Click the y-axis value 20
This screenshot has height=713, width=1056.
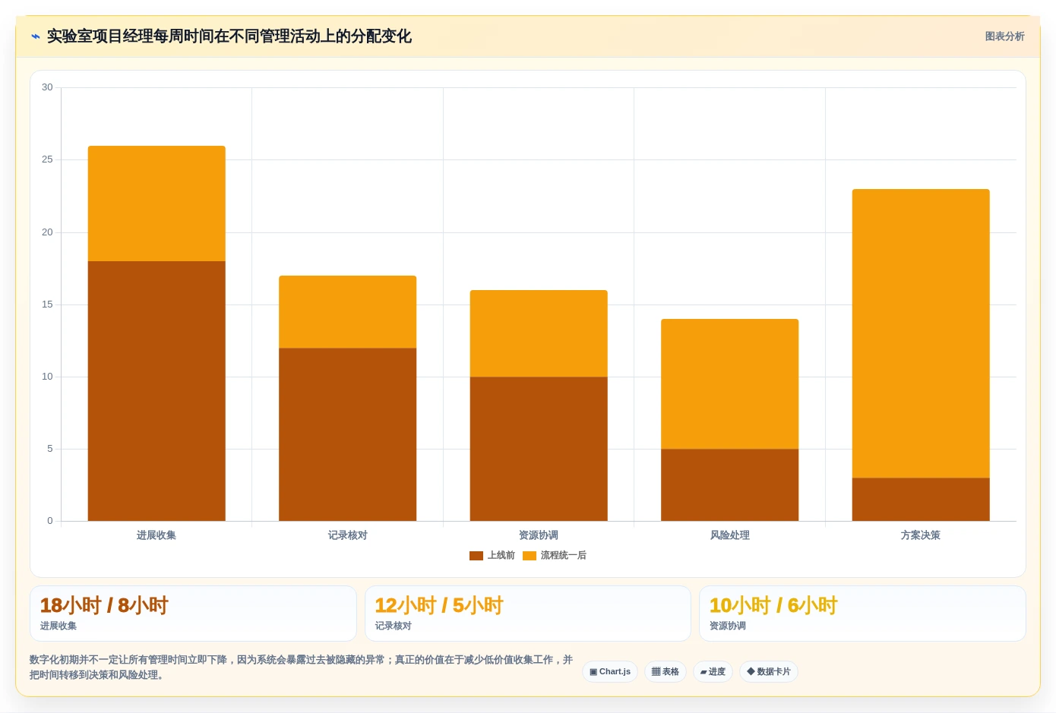click(47, 232)
